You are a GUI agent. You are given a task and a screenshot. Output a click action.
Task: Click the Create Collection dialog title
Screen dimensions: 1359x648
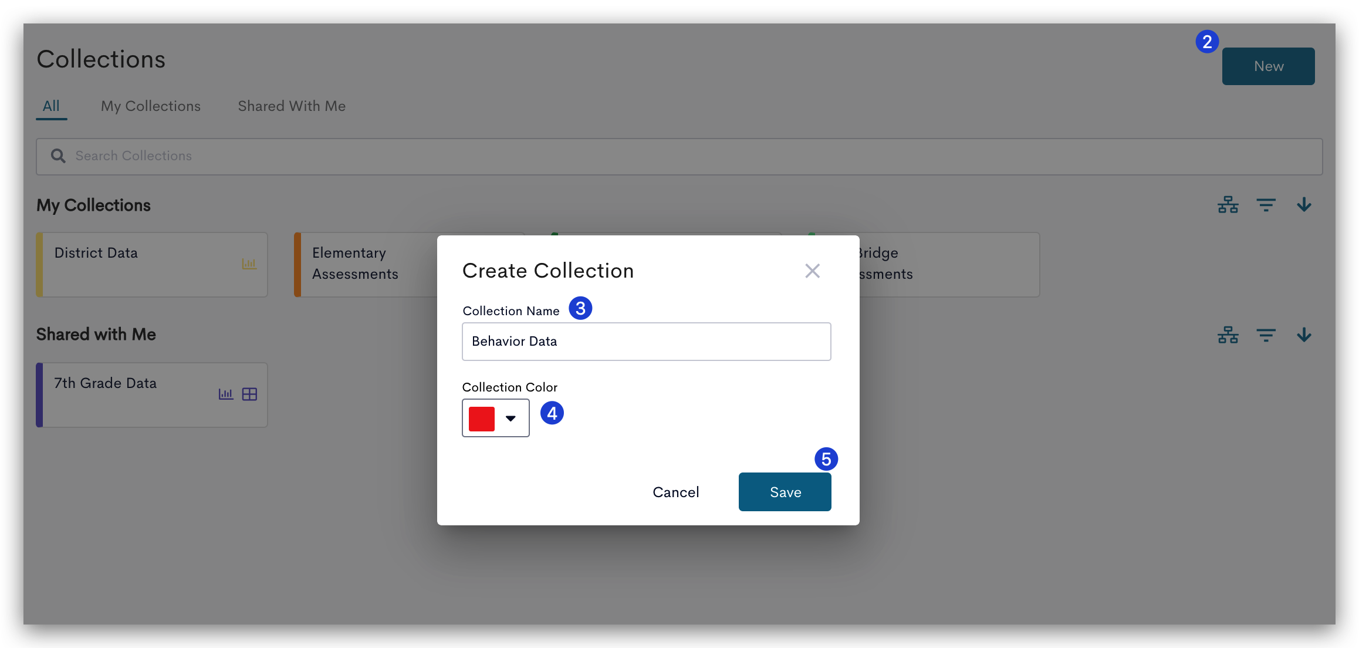pyautogui.click(x=547, y=271)
